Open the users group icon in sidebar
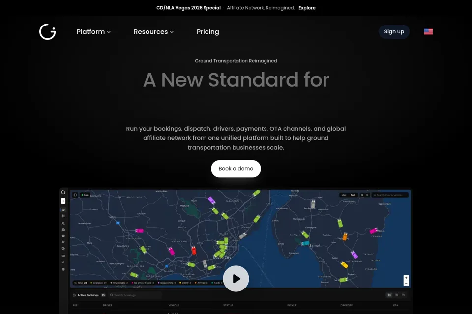This screenshot has width=472, height=314. tap(63, 223)
